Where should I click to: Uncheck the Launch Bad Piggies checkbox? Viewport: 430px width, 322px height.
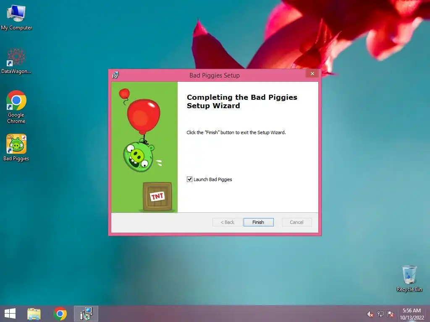[189, 179]
